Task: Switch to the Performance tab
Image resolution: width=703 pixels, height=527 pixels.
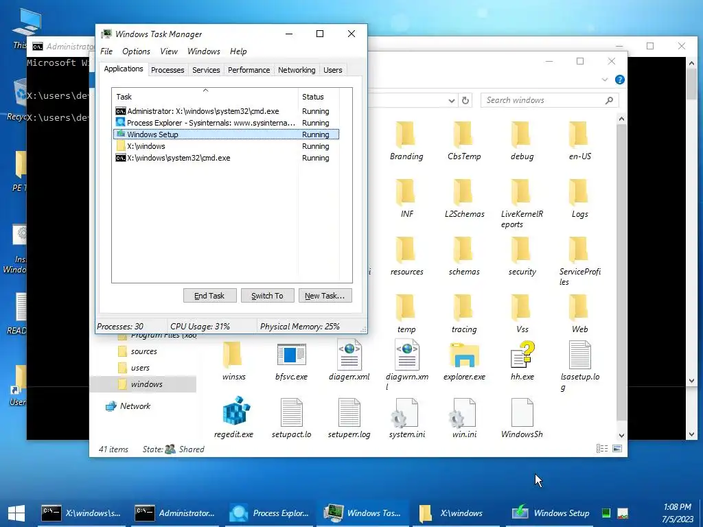Action: (249, 70)
